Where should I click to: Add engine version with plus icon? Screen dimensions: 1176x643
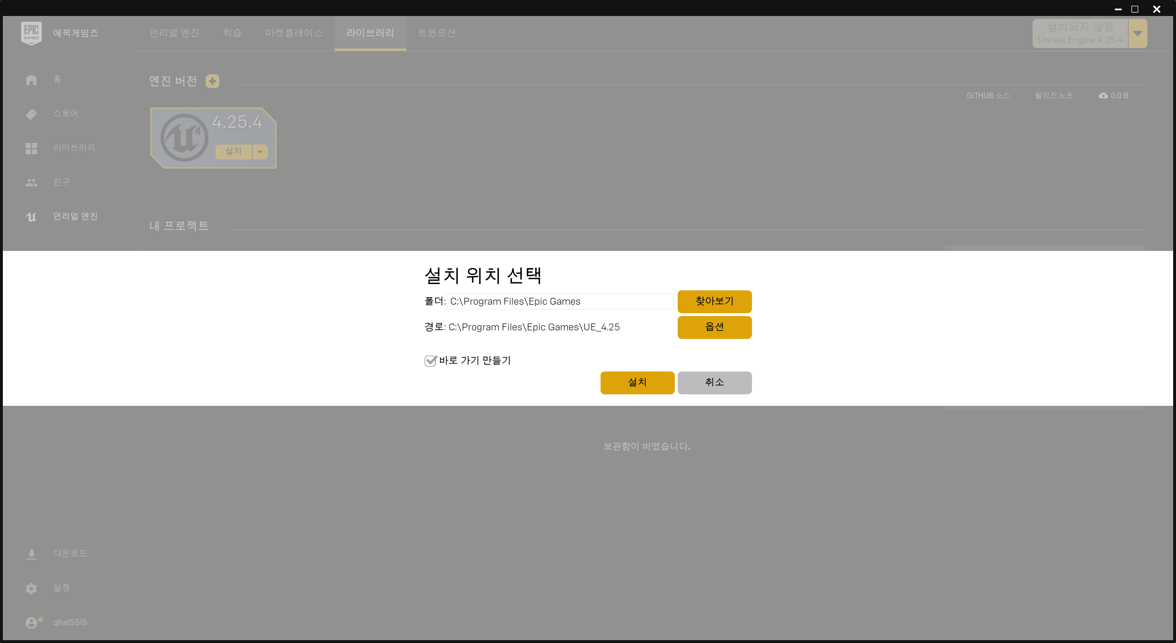tap(213, 81)
